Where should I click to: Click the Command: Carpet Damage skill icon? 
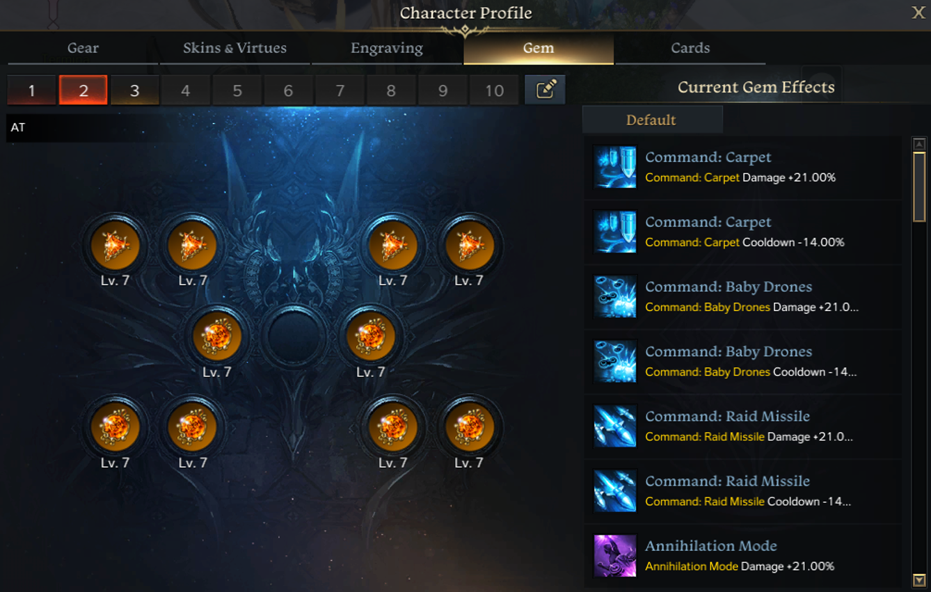tap(614, 167)
